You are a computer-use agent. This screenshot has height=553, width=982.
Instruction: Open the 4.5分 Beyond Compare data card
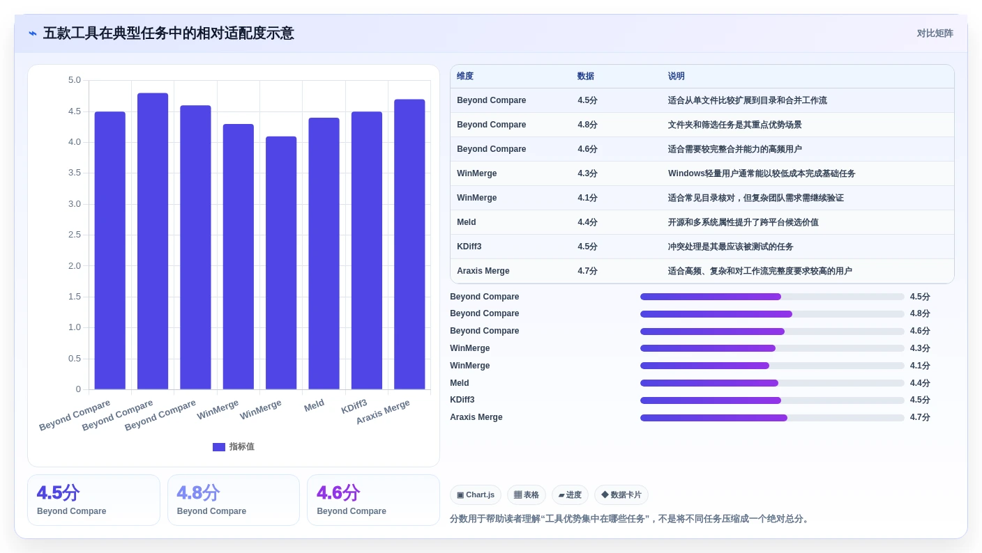[x=93, y=500]
